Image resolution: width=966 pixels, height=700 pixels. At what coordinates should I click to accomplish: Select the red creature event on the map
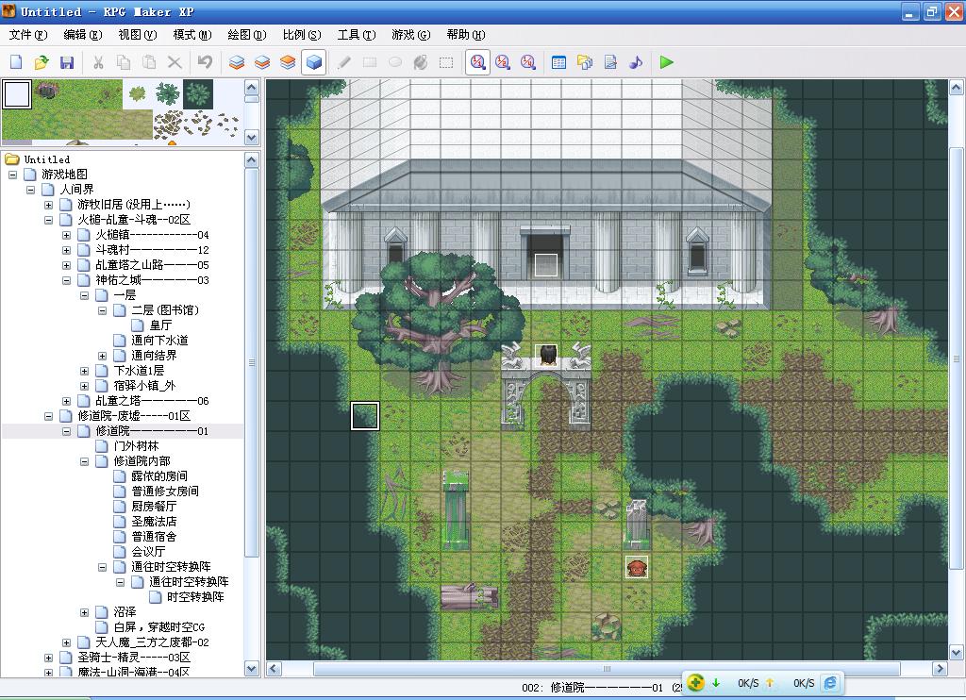click(637, 567)
